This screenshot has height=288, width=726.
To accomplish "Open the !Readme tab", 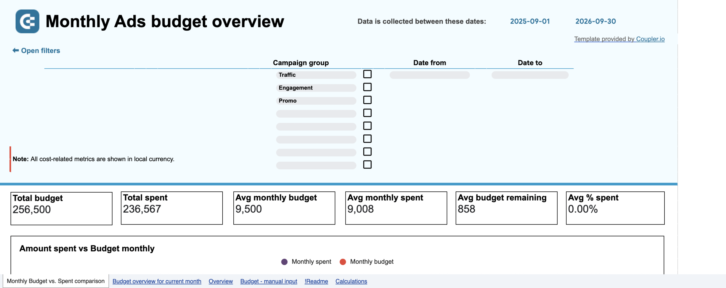I will point(316,281).
